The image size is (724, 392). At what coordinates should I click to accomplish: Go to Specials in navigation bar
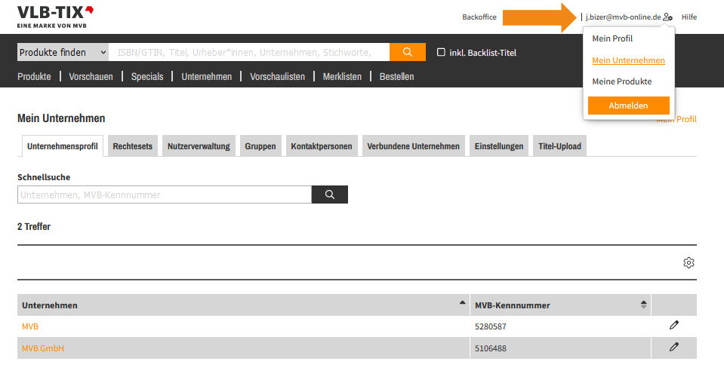(x=147, y=77)
